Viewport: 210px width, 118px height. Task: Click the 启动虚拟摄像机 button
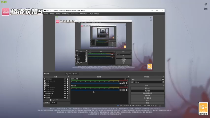tap(147, 93)
